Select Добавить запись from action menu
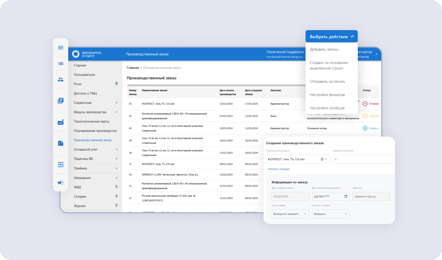Screen dimensions: 442x260 pos(324,49)
